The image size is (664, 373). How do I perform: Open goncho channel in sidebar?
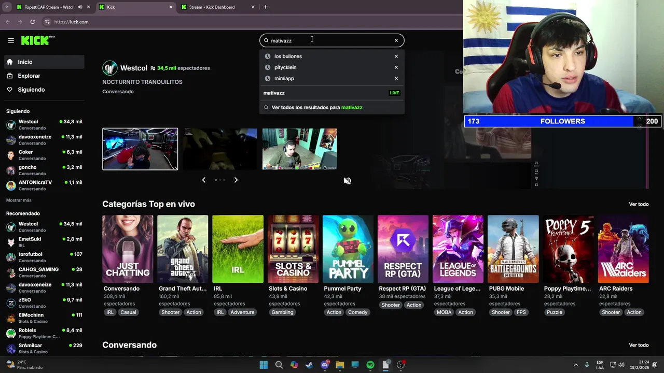[x=44, y=170]
